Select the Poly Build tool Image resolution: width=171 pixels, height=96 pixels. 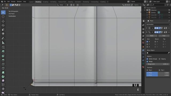pos(3,73)
